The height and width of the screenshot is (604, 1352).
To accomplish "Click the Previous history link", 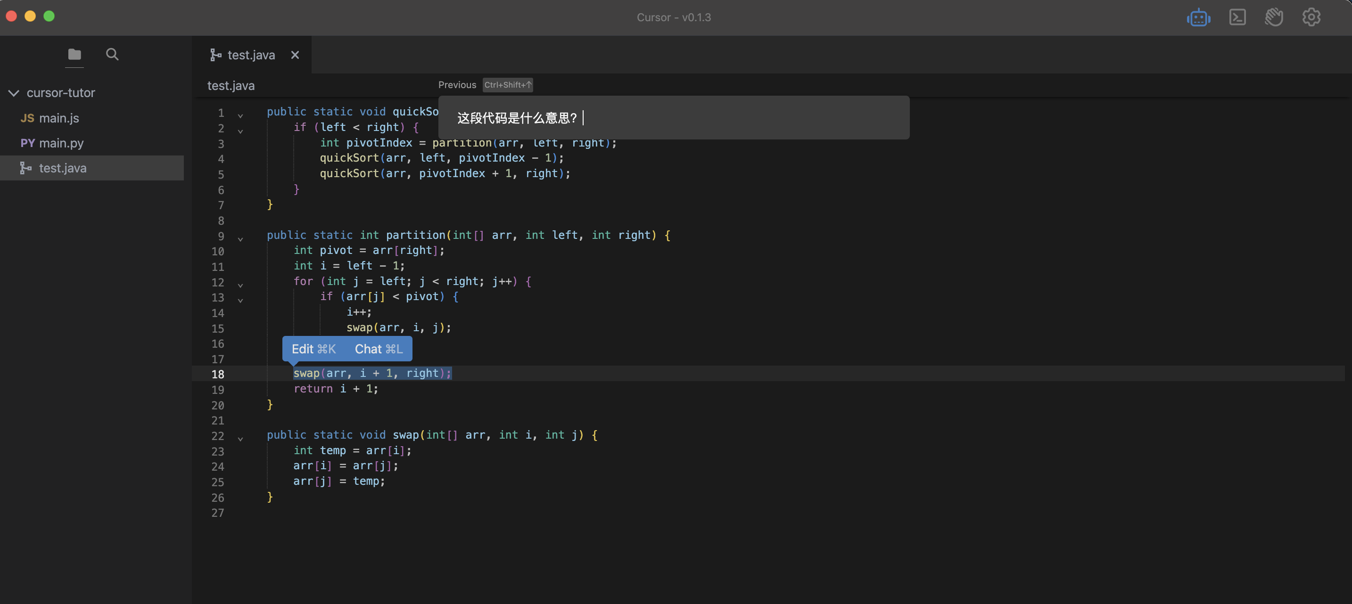I will click(457, 85).
